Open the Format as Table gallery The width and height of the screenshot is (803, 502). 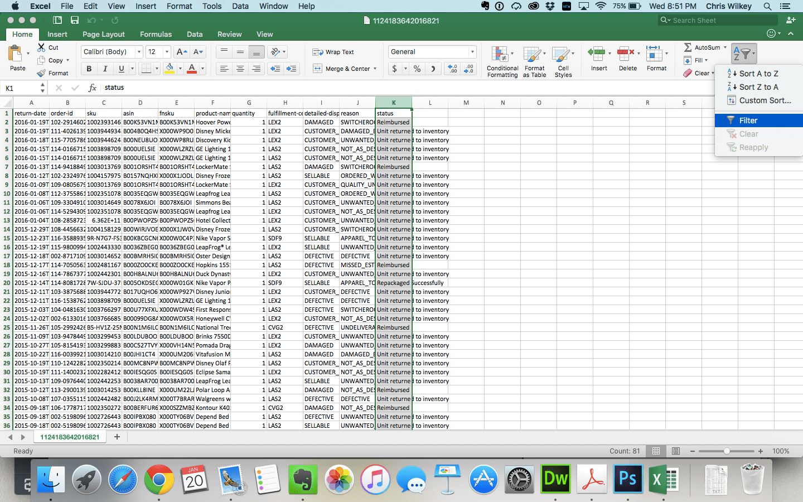[x=534, y=55]
